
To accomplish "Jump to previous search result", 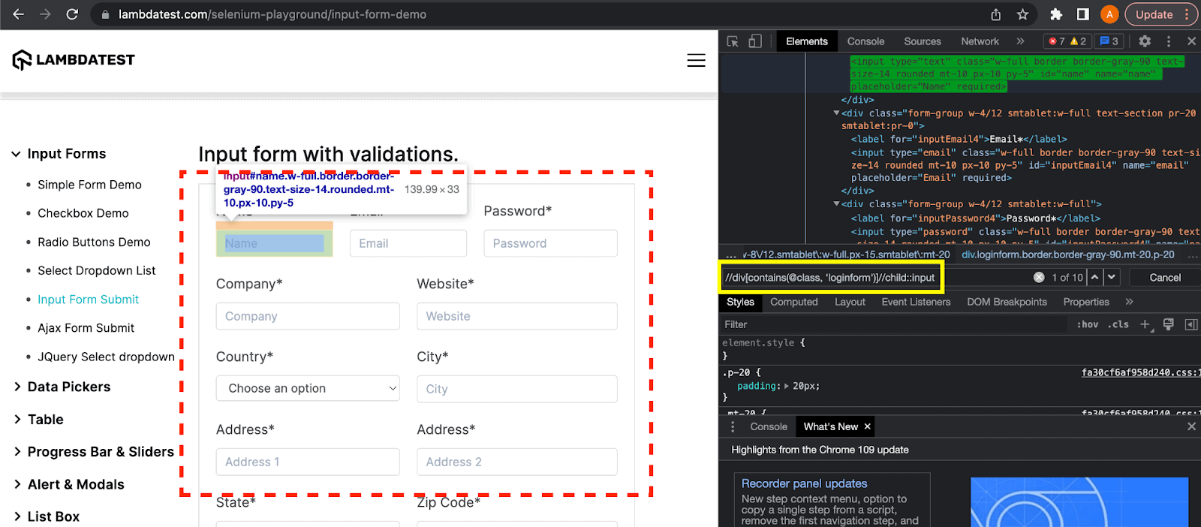I will (1095, 277).
